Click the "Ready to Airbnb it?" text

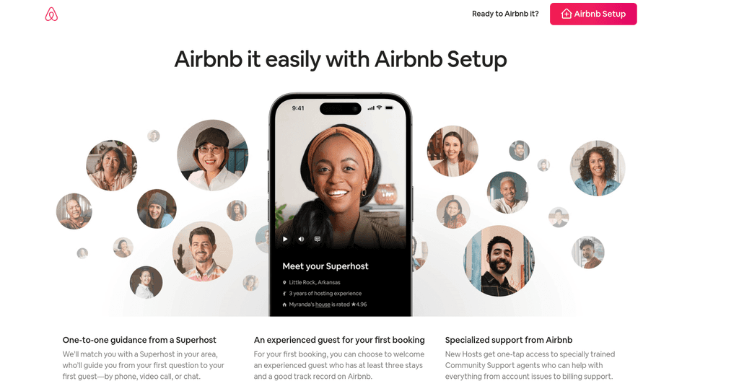(505, 14)
